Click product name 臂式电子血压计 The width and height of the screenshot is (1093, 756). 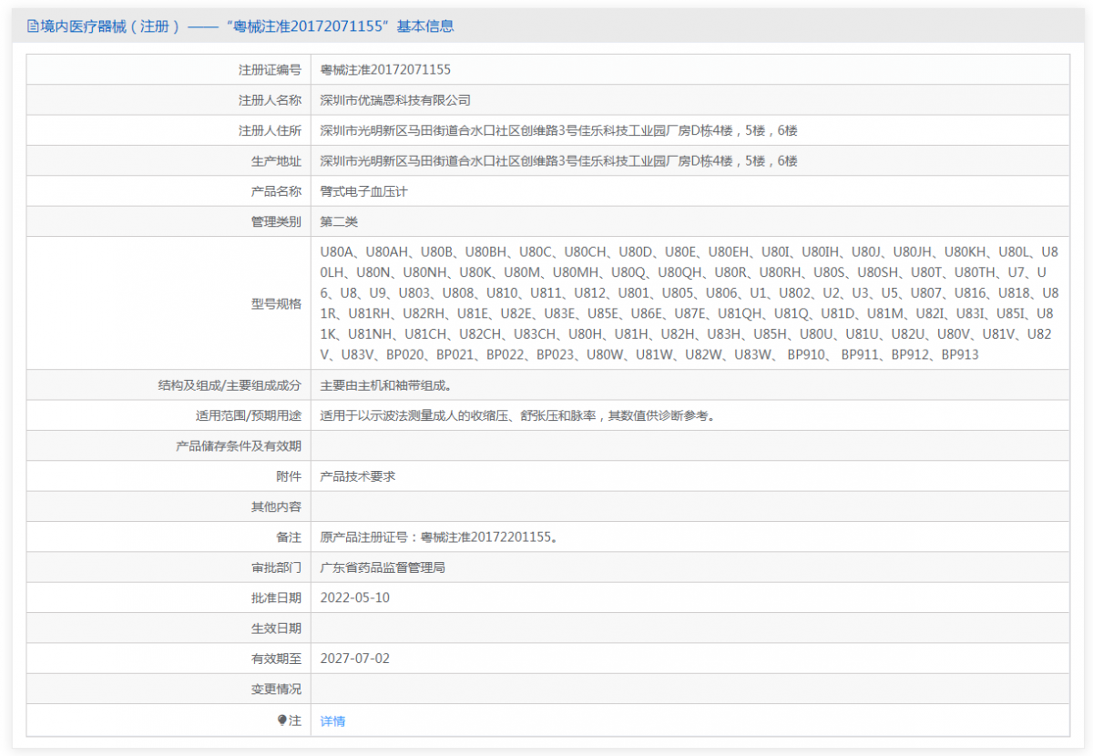pyautogui.click(x=364, y=191)
